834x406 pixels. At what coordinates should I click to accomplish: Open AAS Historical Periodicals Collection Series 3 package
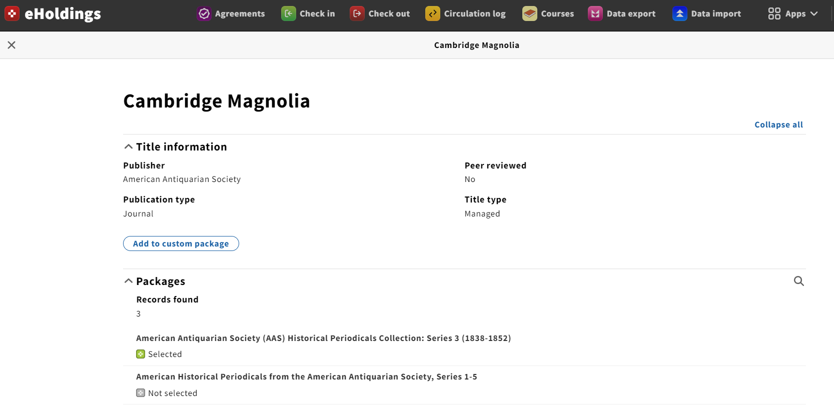tap(323, 338)
